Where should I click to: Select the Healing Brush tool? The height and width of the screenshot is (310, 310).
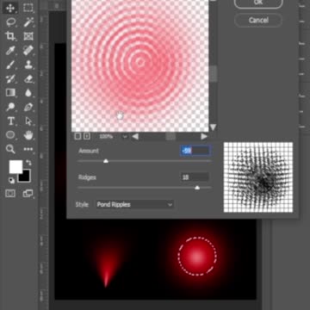28,50
